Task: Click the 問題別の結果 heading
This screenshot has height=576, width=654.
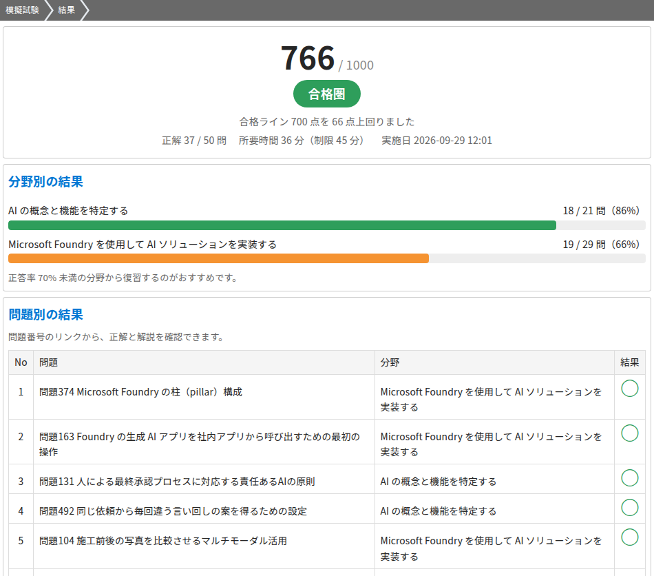Action: pos(45,315)
